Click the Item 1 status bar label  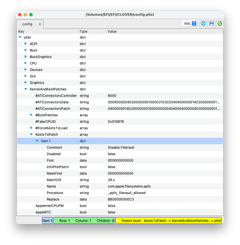(x=47, y=220)
